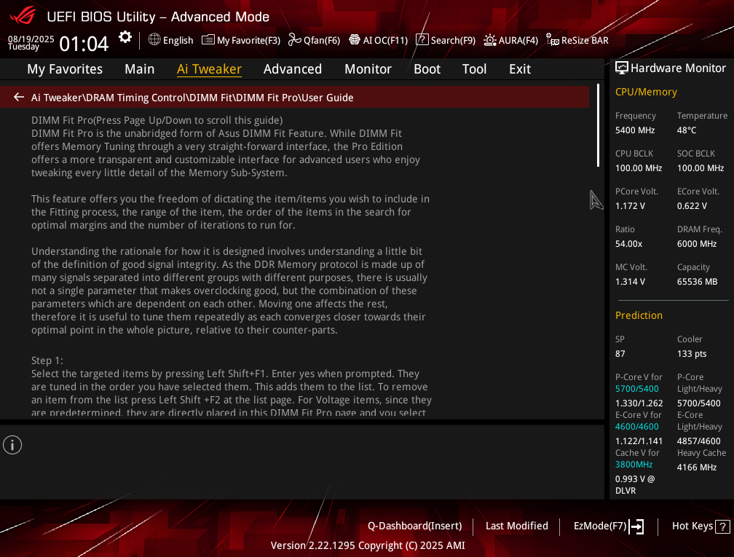Click the MC Volt. value 1.314 V
The image size is (734, 557).
630,282
